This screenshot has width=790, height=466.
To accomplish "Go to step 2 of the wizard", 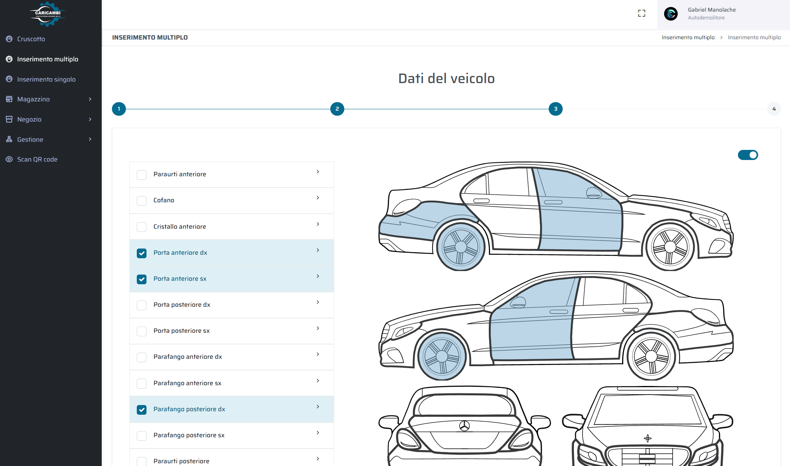I will 337,109.
